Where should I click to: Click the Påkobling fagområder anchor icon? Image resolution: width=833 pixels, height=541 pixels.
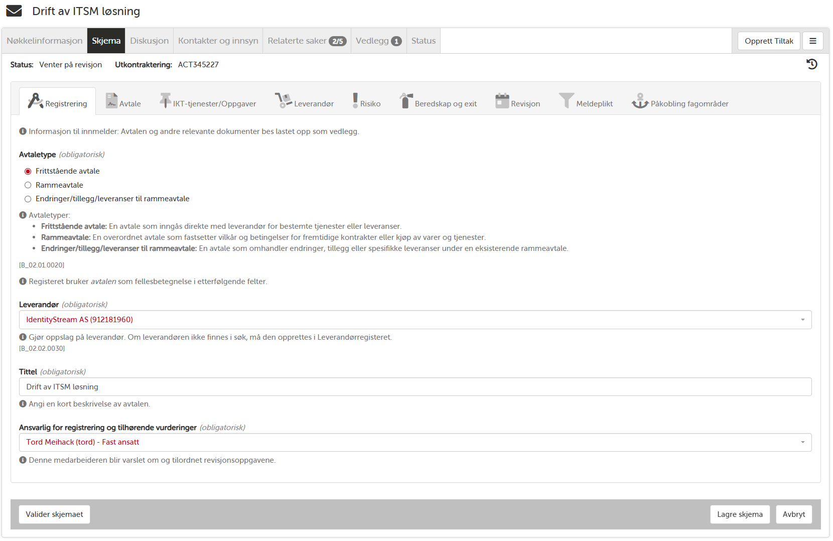tap(639, 100)
